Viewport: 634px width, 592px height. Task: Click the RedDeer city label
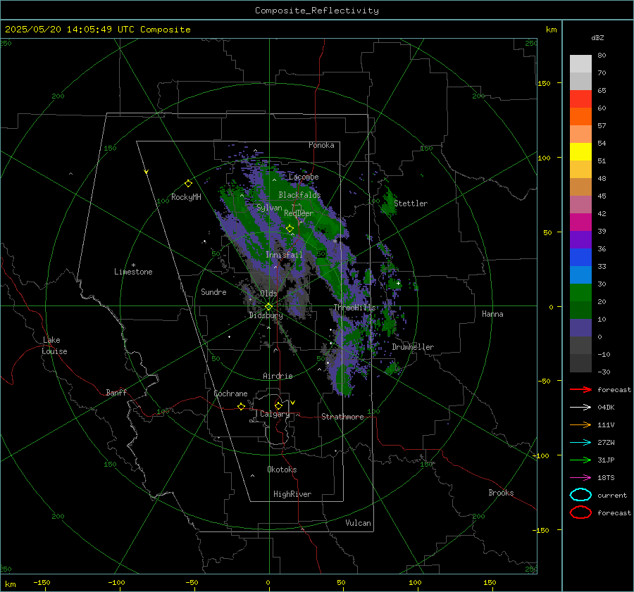click(299, 213)
